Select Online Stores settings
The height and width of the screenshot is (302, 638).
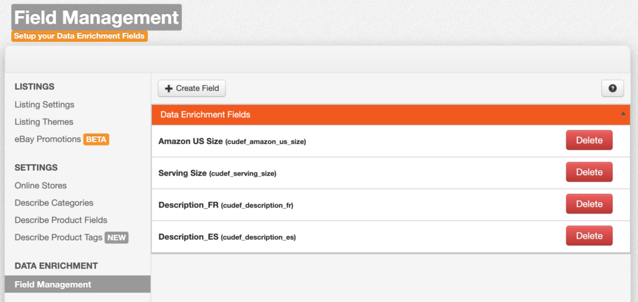(x=40, y=185)
